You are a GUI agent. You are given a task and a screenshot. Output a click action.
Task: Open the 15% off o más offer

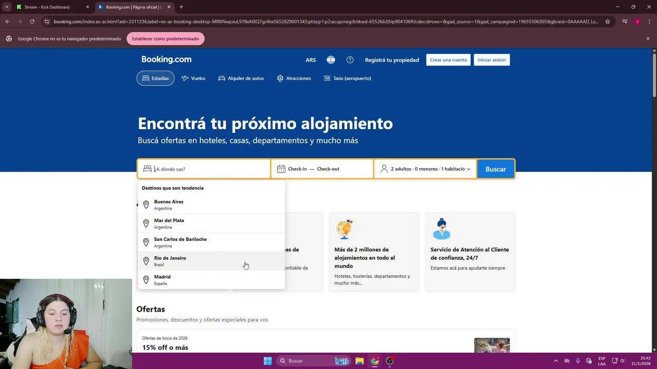pyautogui.click(x=165, y=347)
